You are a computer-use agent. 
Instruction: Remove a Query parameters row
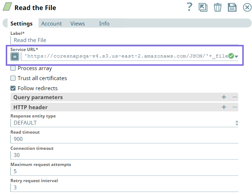tap(234, 97)
